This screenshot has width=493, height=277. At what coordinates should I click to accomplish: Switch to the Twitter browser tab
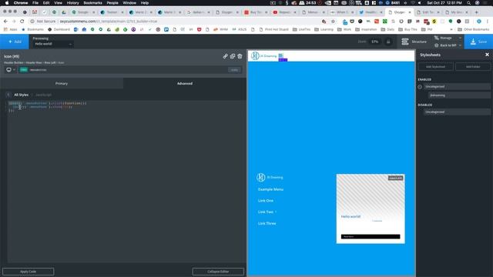pos(371,12)
